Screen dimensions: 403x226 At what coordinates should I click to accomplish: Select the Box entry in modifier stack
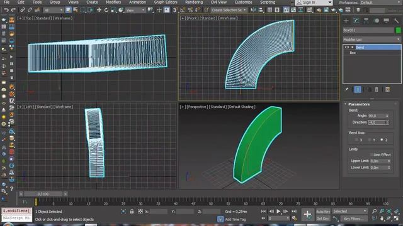click(353, 53)
